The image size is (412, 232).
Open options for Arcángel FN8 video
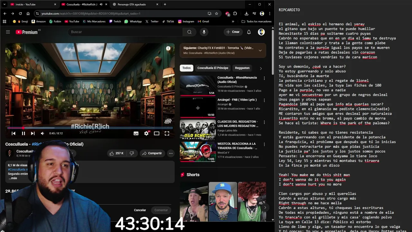coord(264,101)
